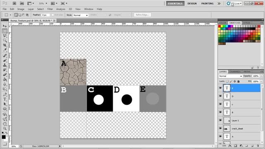Select the Lasso tool

(5, 36)
